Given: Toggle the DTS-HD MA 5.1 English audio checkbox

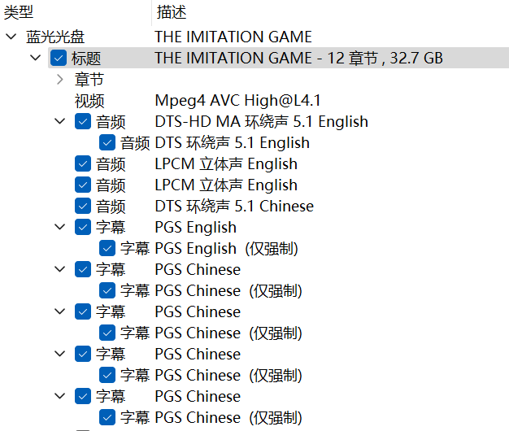Looking at the screenshot, I should [83, 121].
